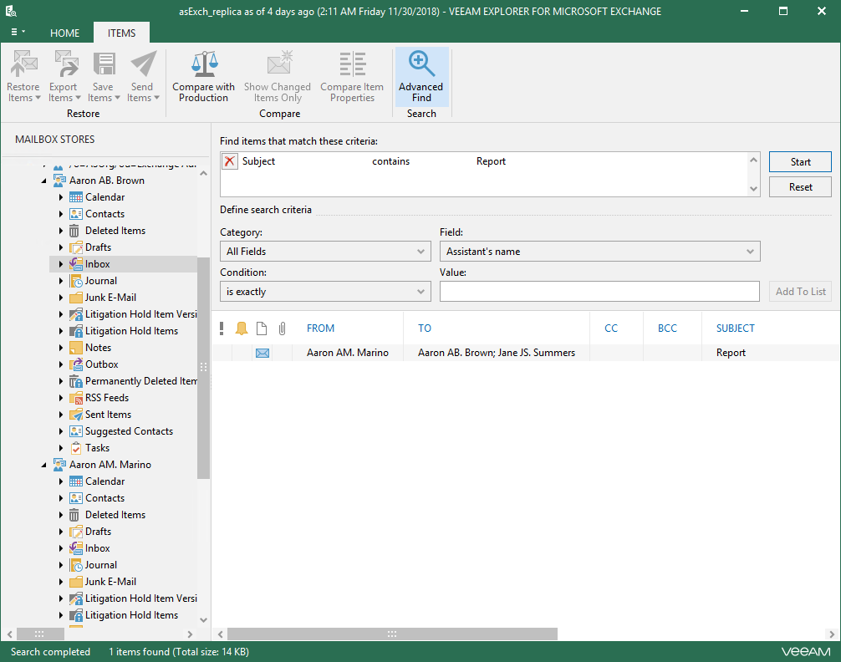
Task: Click Aaron AM. Marino mailbox icon
Action: [x=59, y=465]
